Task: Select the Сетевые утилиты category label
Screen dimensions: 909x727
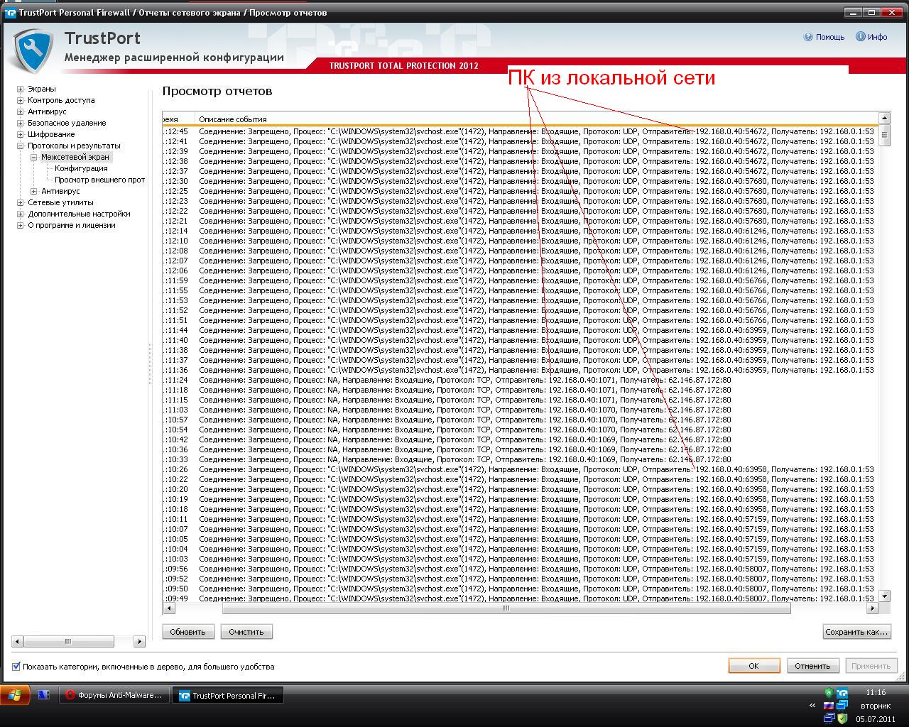Action: [60, 202]
